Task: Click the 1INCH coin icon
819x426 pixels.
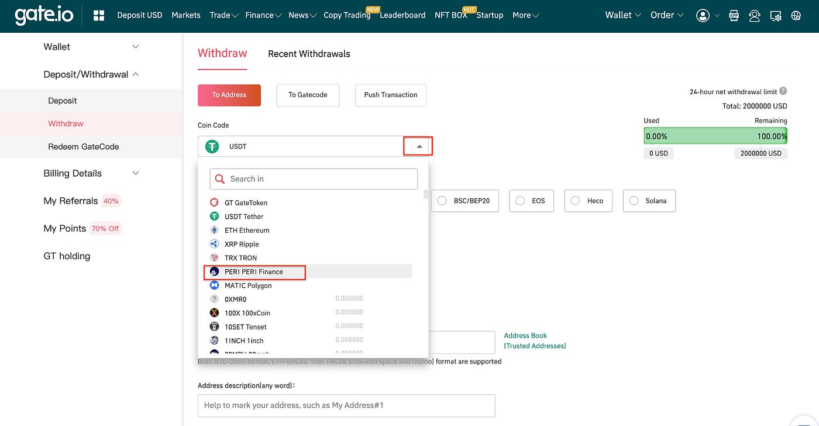Action: 214,341
